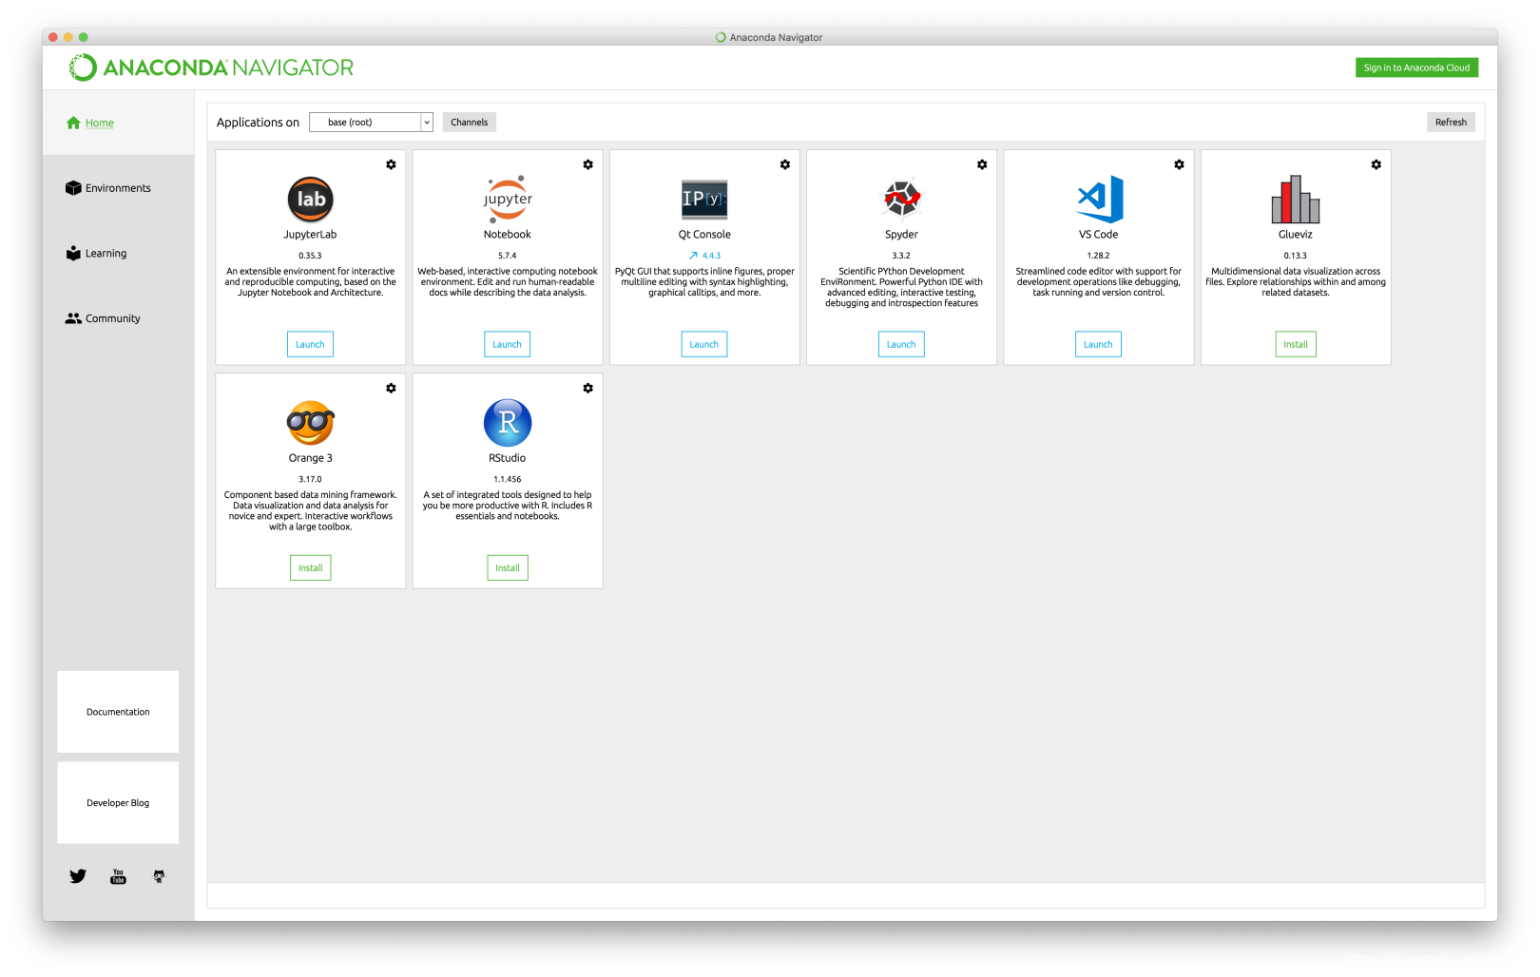Launch Qt Console
Screen dimensions: 1540x977
click(704, 344)
